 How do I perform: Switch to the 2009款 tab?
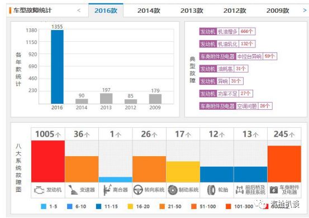(278, 11)
